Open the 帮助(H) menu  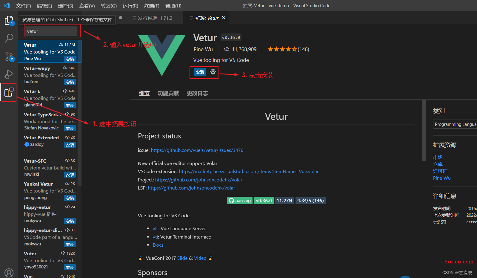[173, 6]
